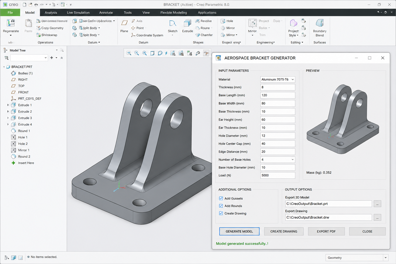Toggle the Add Gussets checkbox
This screenshot has width=396, height=264.
point(221,199)
